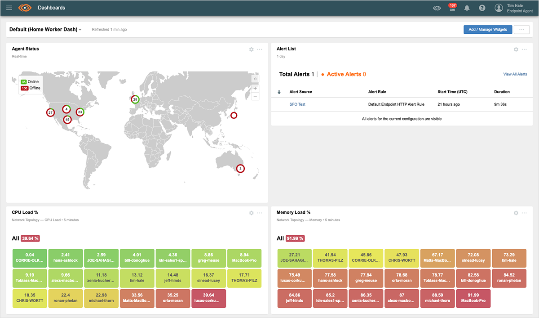Open the help question mark icon
Screen dimensions: 539x318
coord(482,8)
